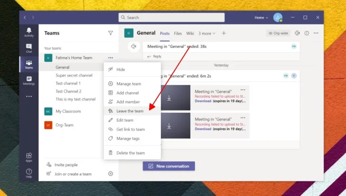The height and width of the screenshot is (196, 346).
Task: Go back with the left arrow
Action: (25, 17)
